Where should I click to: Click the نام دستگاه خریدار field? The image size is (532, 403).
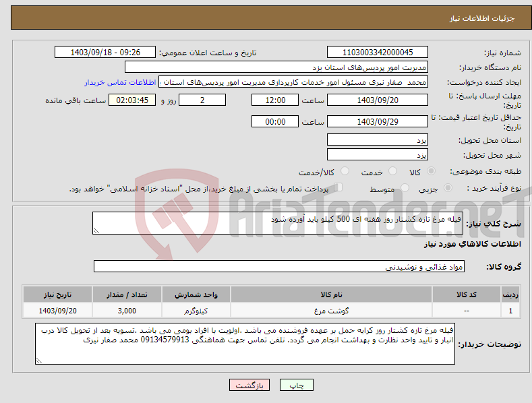(x=276, y=67)
